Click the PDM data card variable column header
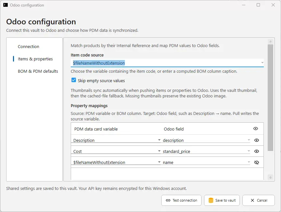Viewport: 281px width, 212px height. pos(96,129)
